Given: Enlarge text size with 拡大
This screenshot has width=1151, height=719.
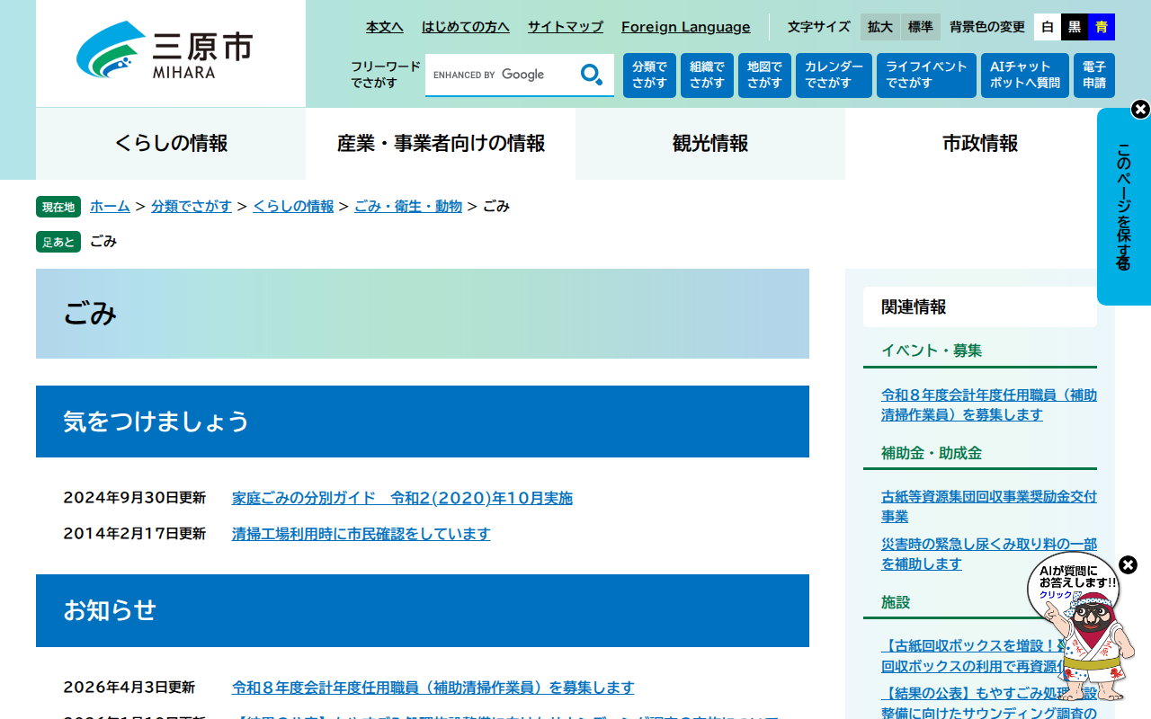Looking at the screenshot, I should click(880, 27).
